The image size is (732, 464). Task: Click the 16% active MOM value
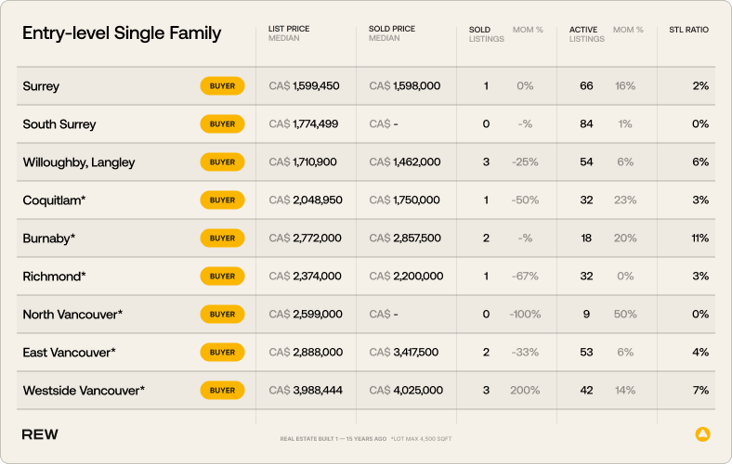pyautogui.click(x=625, y=85)
